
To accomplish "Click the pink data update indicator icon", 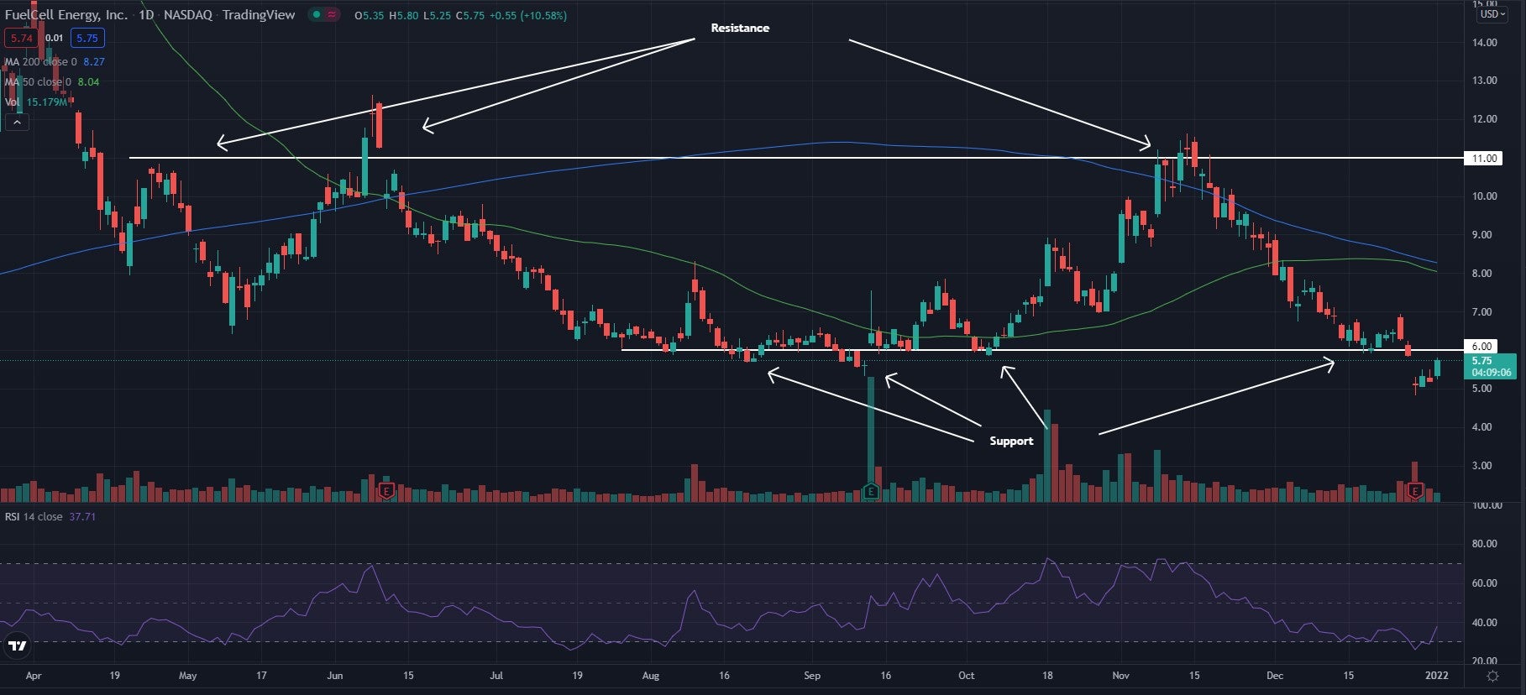I will coord(332,15).
